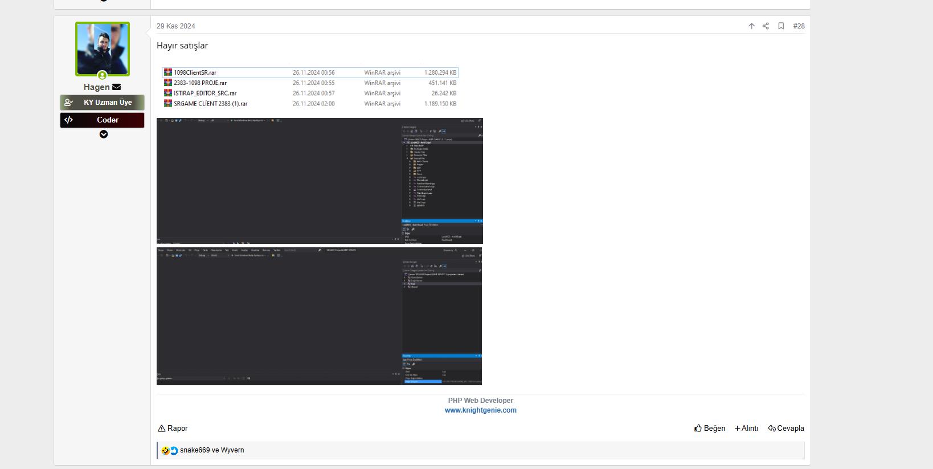Report the post with Rapor
Image resolution: width=933 pixels, height=469 pixels.
click(173, 429)
